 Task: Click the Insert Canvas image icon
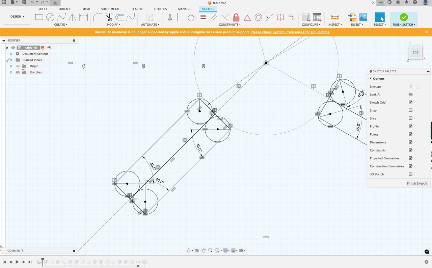[x=363, y=17]
